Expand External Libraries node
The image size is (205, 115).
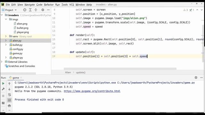point(2,62)
